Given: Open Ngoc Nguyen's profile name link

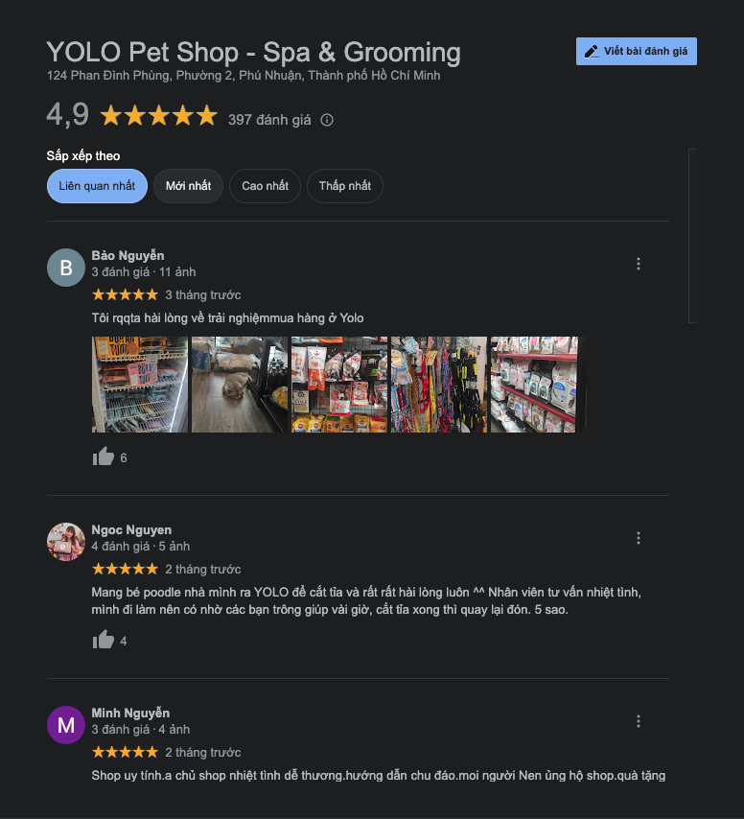Looking at the screenshot, I should tap(131, 529).
